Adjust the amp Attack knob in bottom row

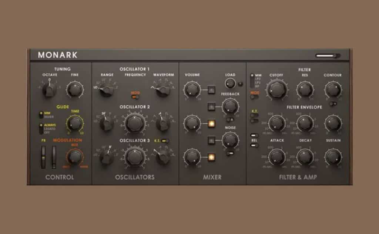pos(277,157)
